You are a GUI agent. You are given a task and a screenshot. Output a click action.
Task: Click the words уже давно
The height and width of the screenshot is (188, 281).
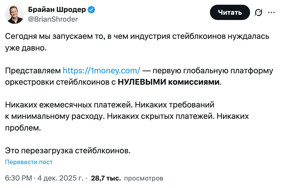tap(25, 48)
